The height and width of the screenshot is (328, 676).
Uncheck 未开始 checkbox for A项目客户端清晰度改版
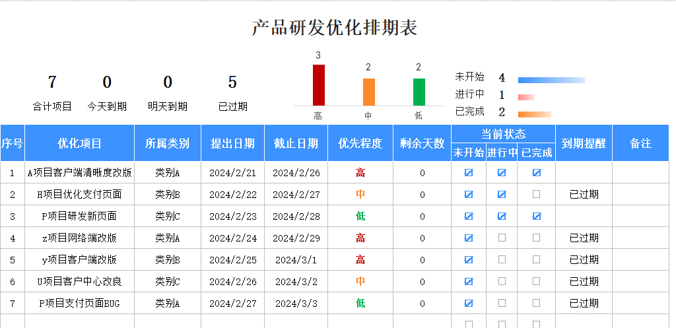469,172
